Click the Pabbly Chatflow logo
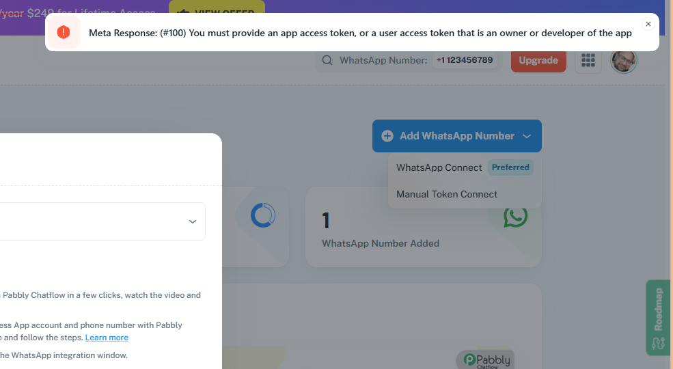Viewport: 673px width, 369px height. (486, 360)
